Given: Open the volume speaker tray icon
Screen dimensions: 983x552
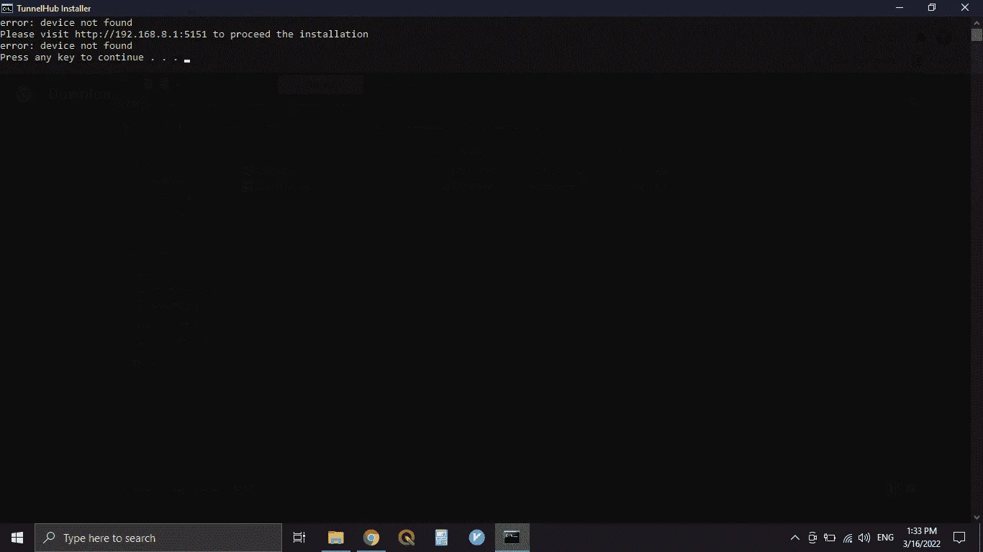Looking at the screenshot, I should [x=864, y=538].
